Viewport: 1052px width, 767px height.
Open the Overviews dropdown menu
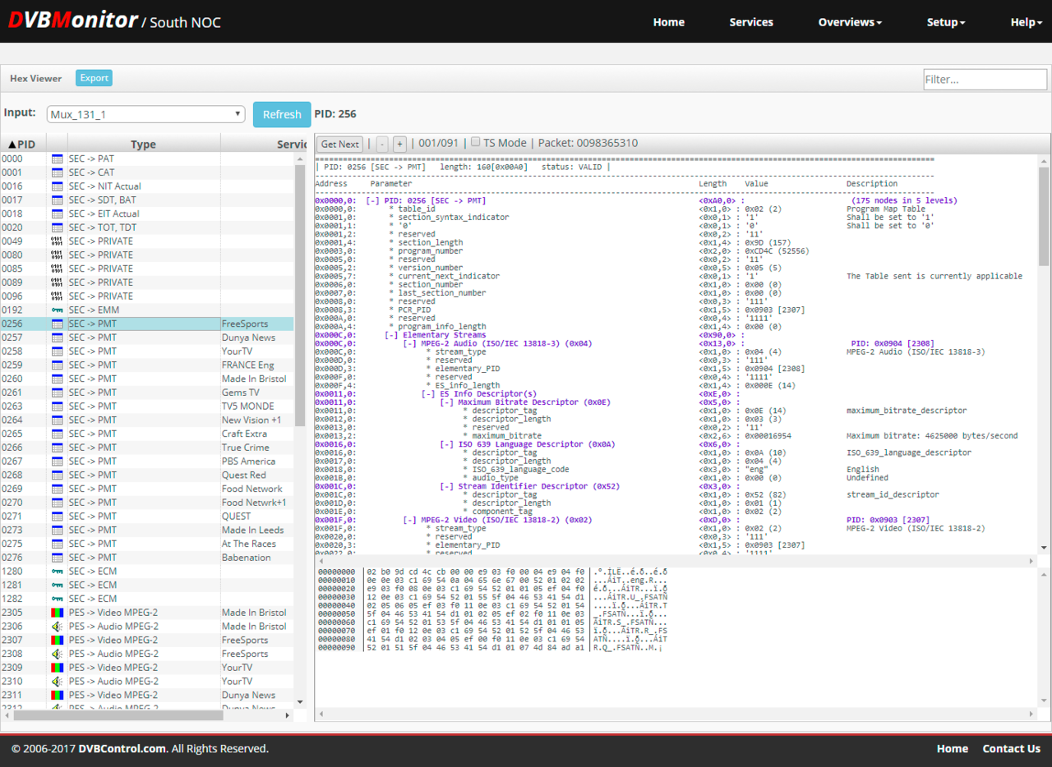coord(850,22)
